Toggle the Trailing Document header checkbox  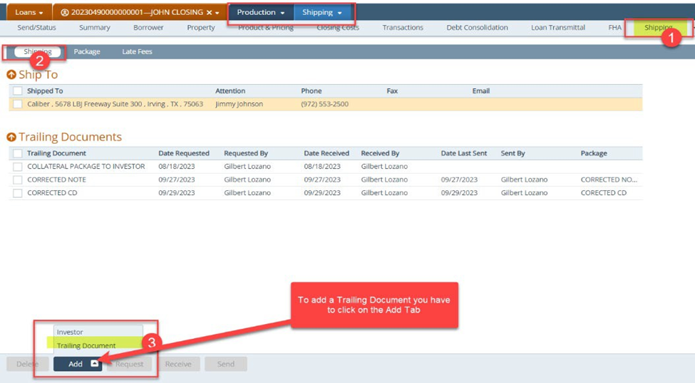17,153
